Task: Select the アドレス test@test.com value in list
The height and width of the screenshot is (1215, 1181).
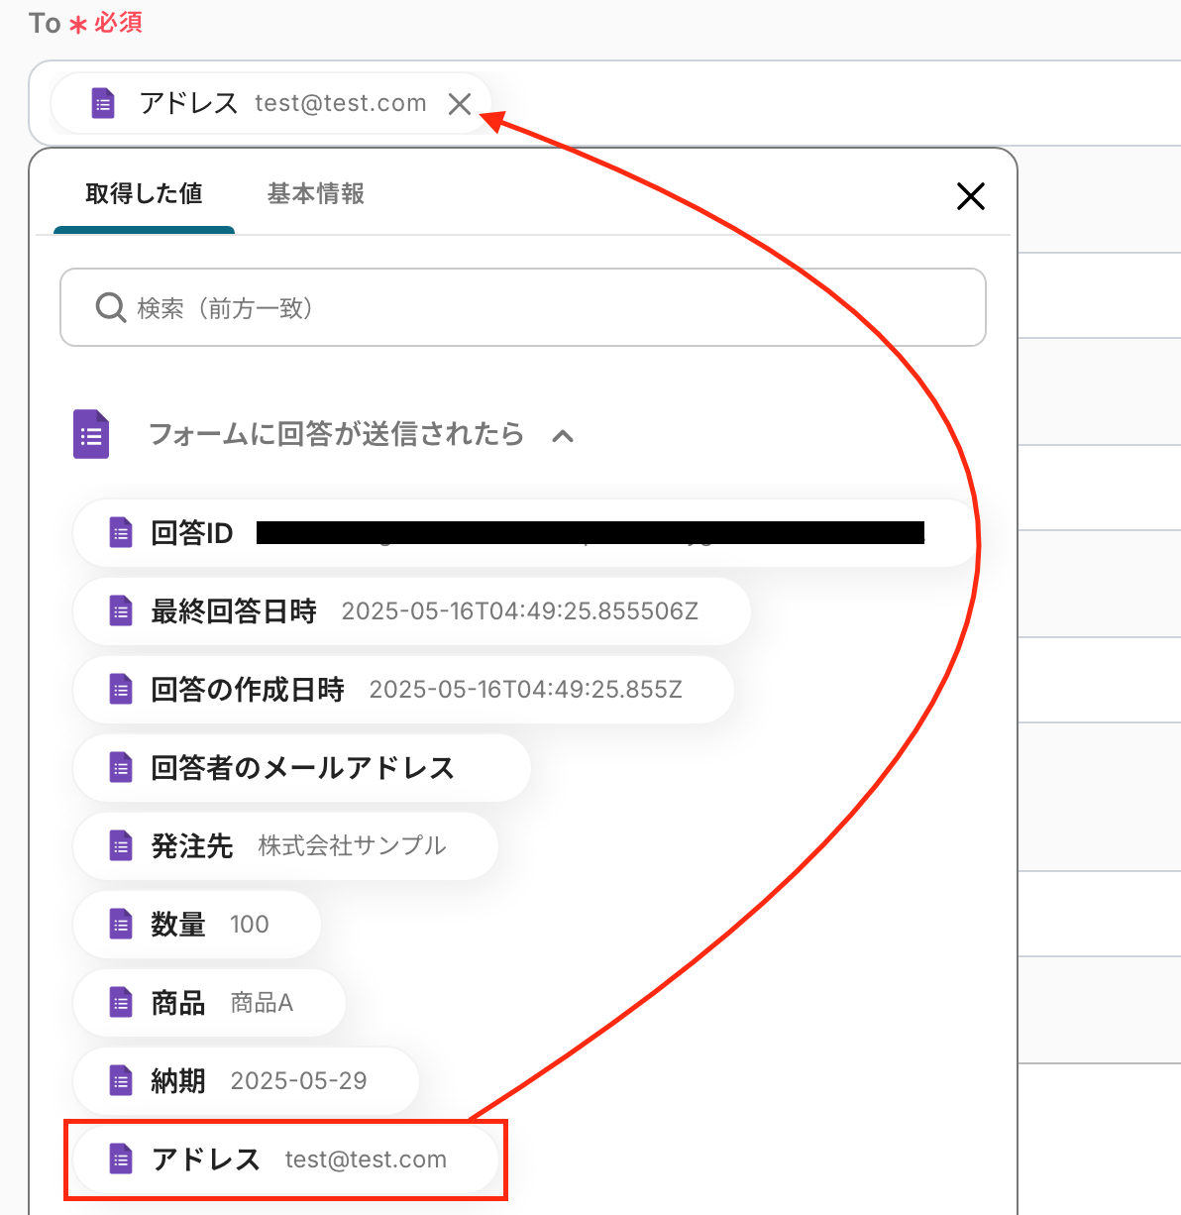Action: 285,1160
